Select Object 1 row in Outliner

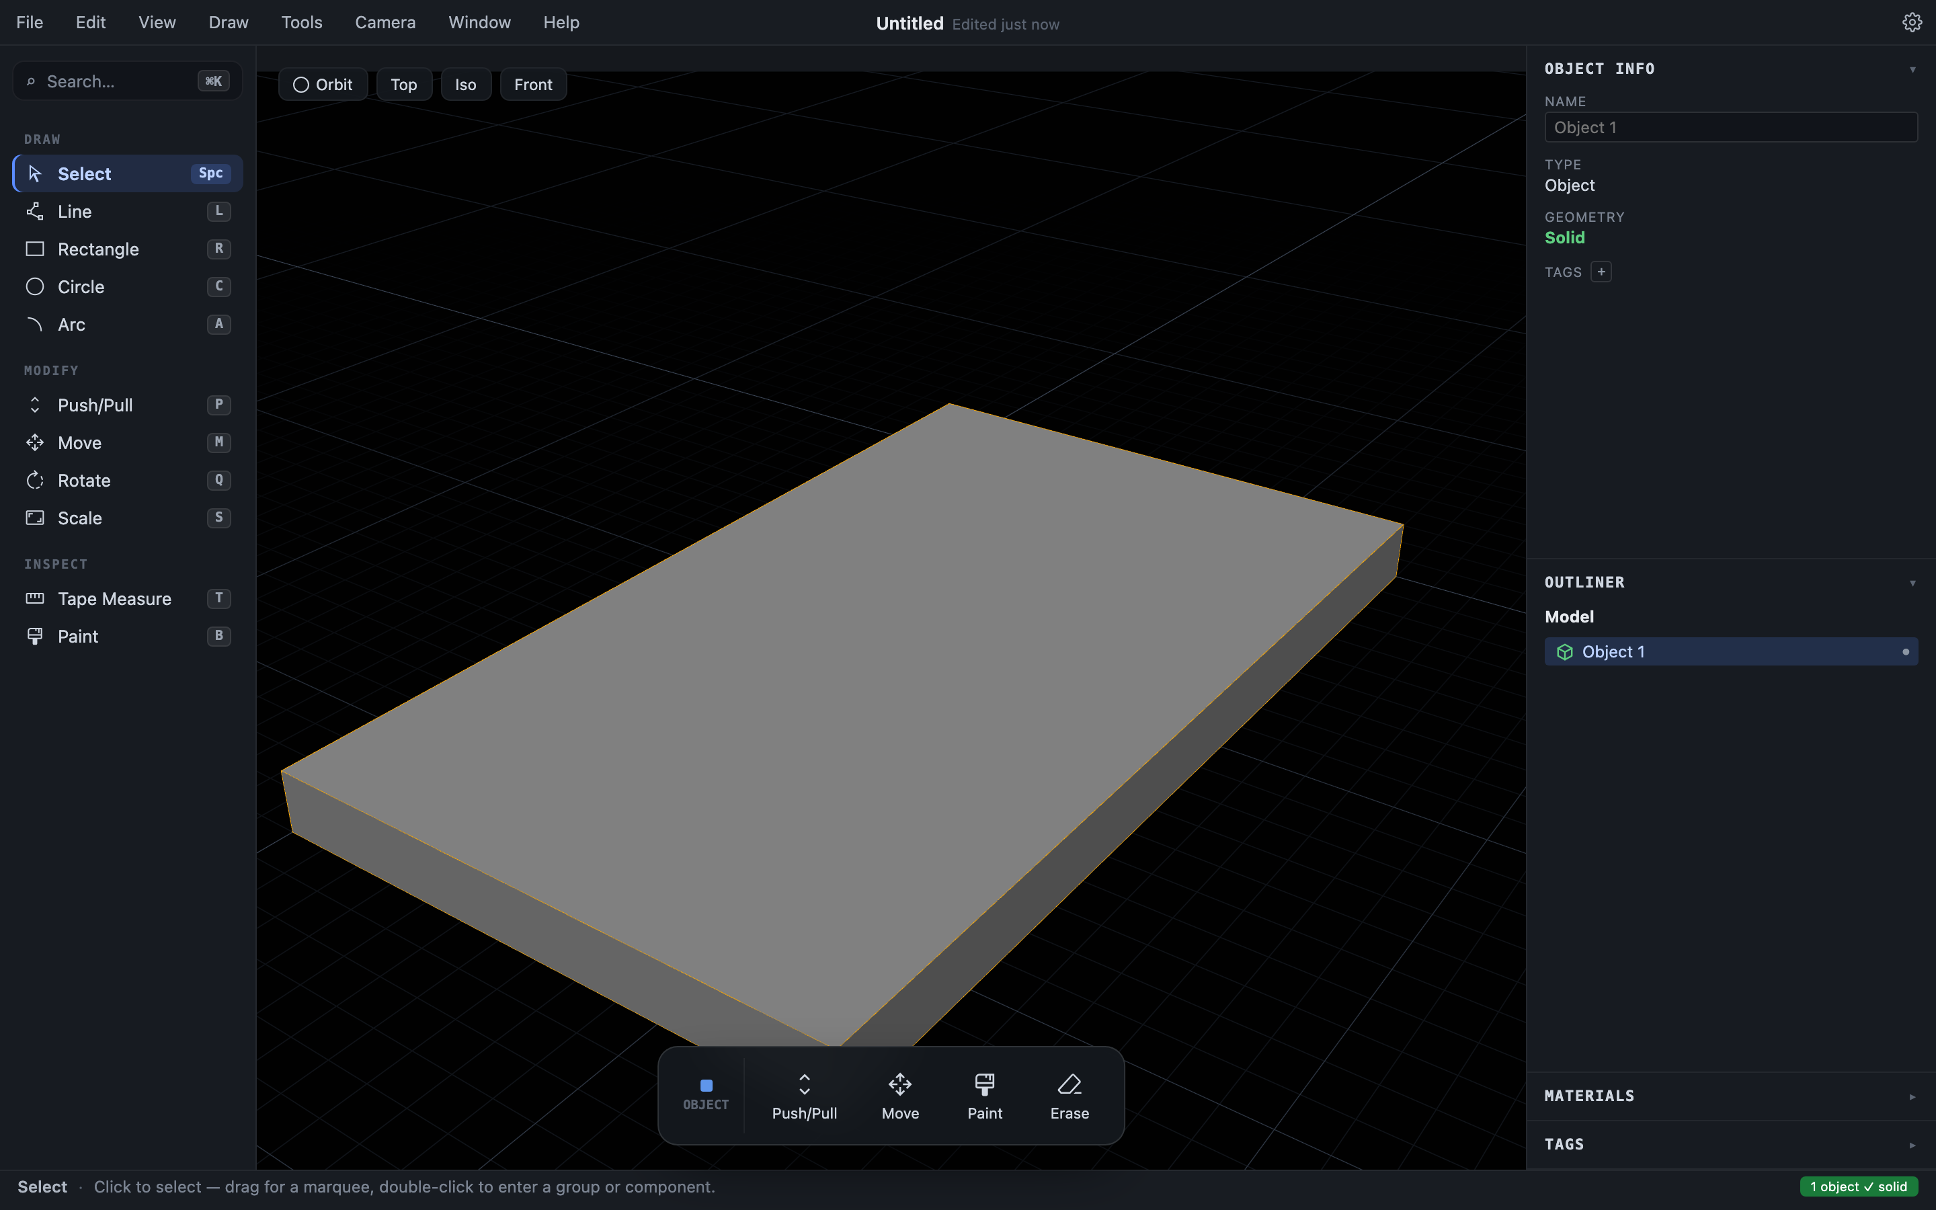click(x=1730, y=652)
